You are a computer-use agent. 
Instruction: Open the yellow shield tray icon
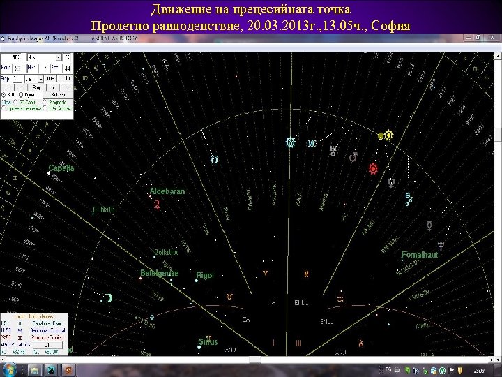460,370
